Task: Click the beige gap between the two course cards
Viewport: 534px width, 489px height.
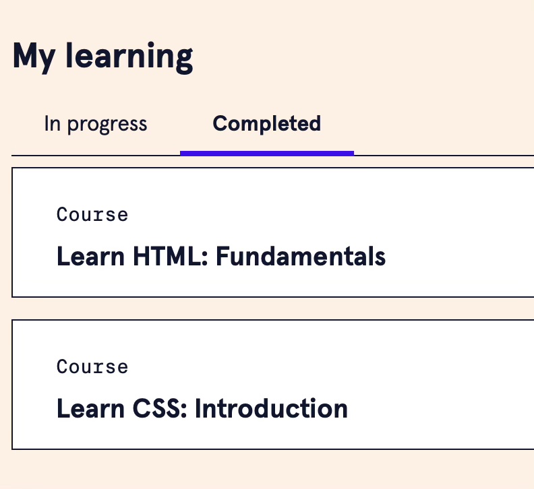Action: [270, 308]
